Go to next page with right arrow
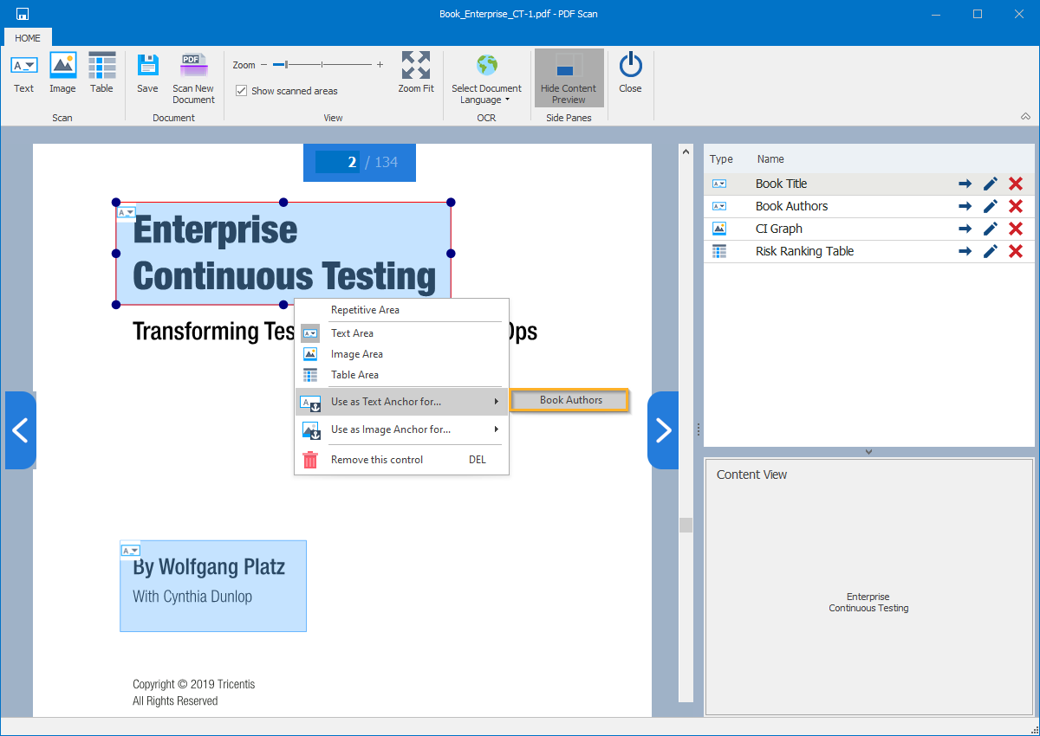This screenshot has width=1040, height=736. point(663,430)
